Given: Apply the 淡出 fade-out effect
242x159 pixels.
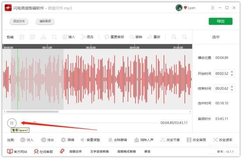Looking at the screenshot, I should [47, 140].
